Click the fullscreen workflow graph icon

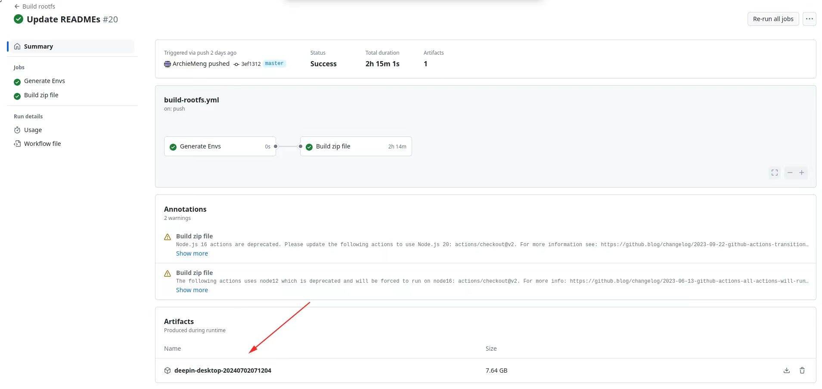775,173
